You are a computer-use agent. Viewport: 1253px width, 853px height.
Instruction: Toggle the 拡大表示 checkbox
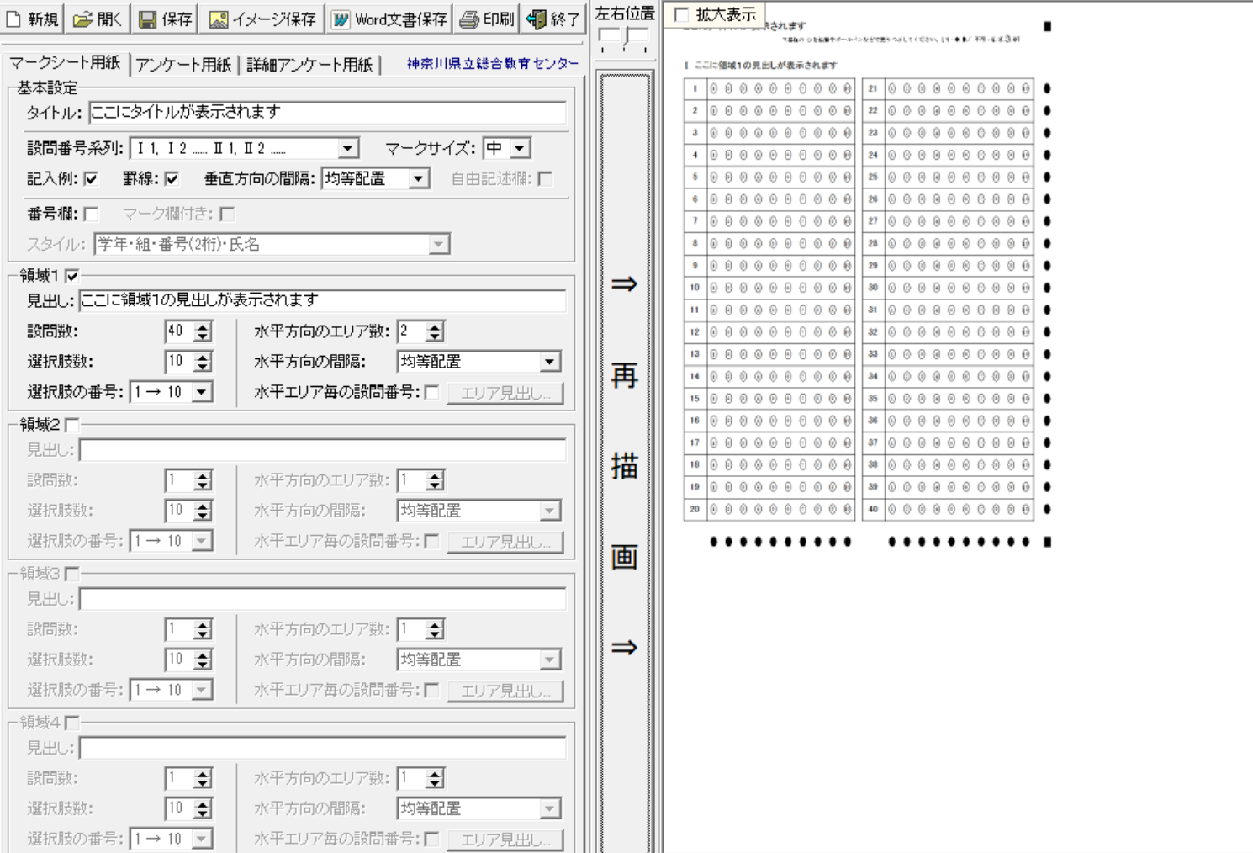[681, 15]
